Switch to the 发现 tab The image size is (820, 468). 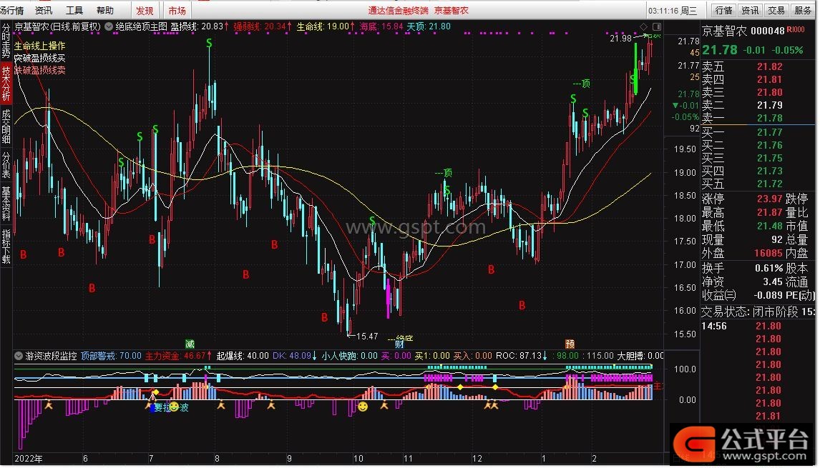(145, 11)
